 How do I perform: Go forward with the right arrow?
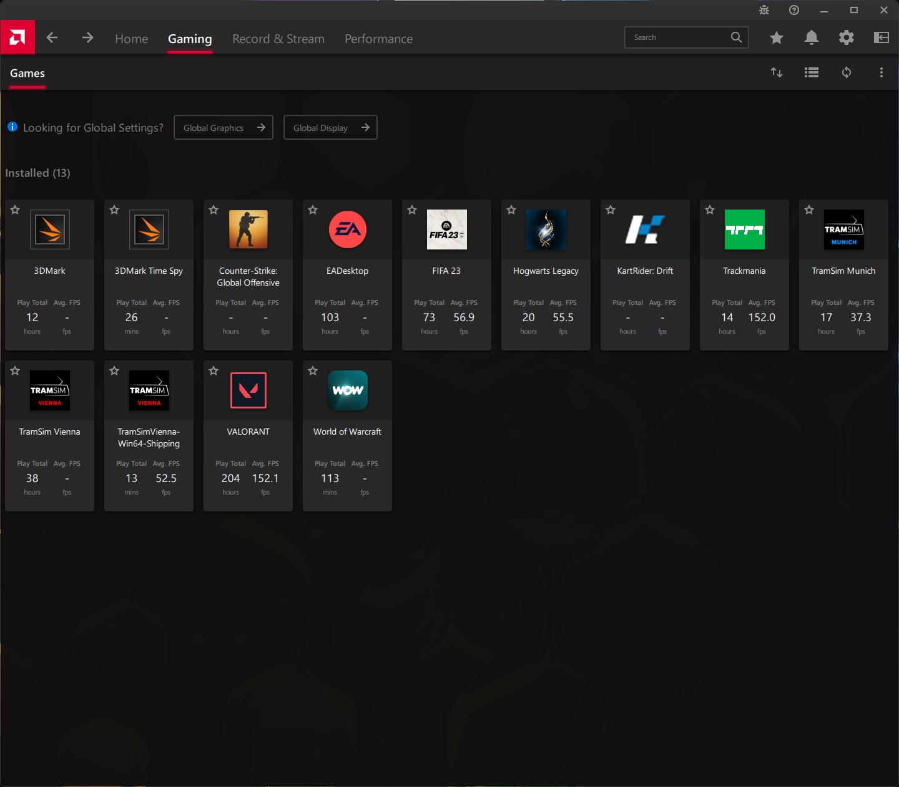[87, 37]
